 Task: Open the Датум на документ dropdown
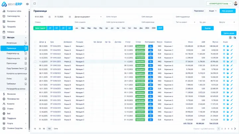[88, 17]
